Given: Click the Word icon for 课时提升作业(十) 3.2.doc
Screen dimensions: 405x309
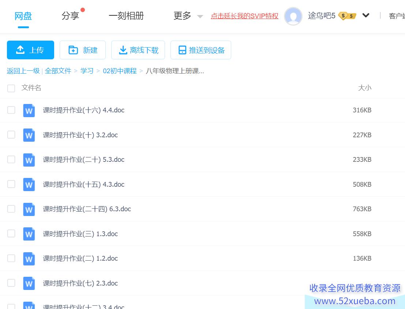Looking at the screenshot, I should [x=29, y=135].
